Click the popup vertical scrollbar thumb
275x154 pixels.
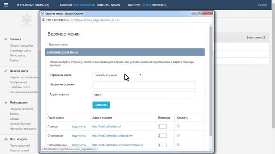coord(211,81)
